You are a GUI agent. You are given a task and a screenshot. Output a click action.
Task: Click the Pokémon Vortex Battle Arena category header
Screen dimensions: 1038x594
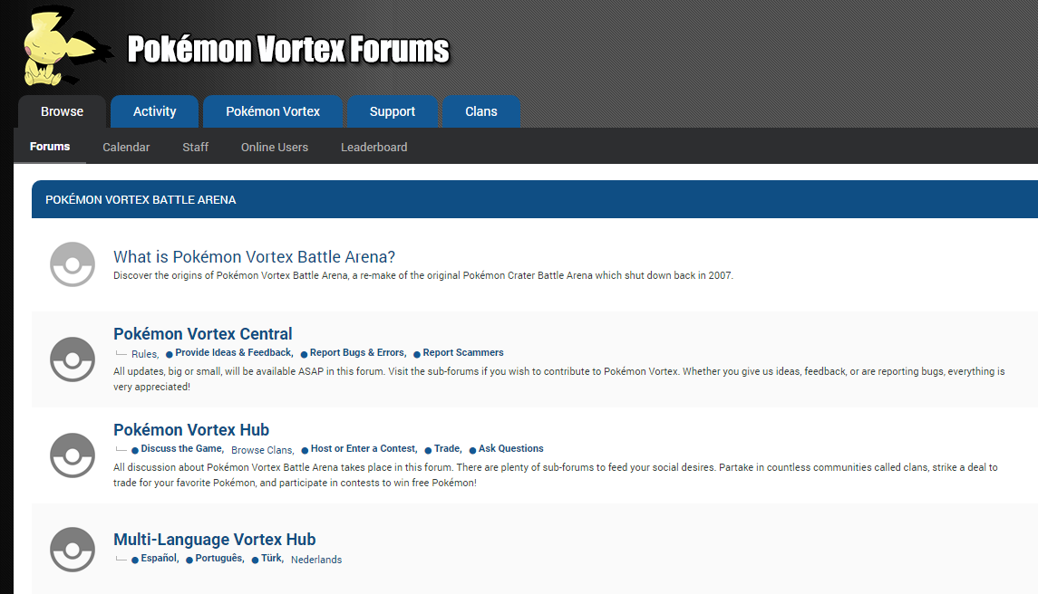click(x=141, y=200)
